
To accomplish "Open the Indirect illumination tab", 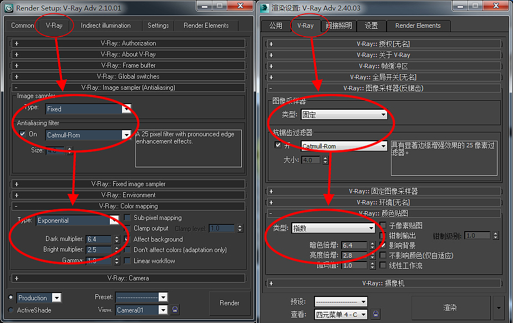I will point(106,25).
